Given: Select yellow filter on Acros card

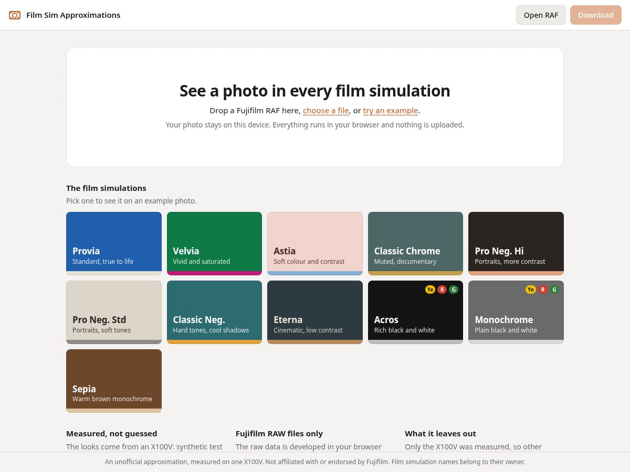Looking at the screenshot, I should coord(430,289).
